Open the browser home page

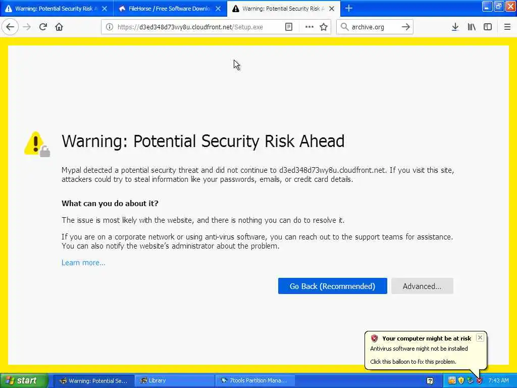[x=59, y=27]
